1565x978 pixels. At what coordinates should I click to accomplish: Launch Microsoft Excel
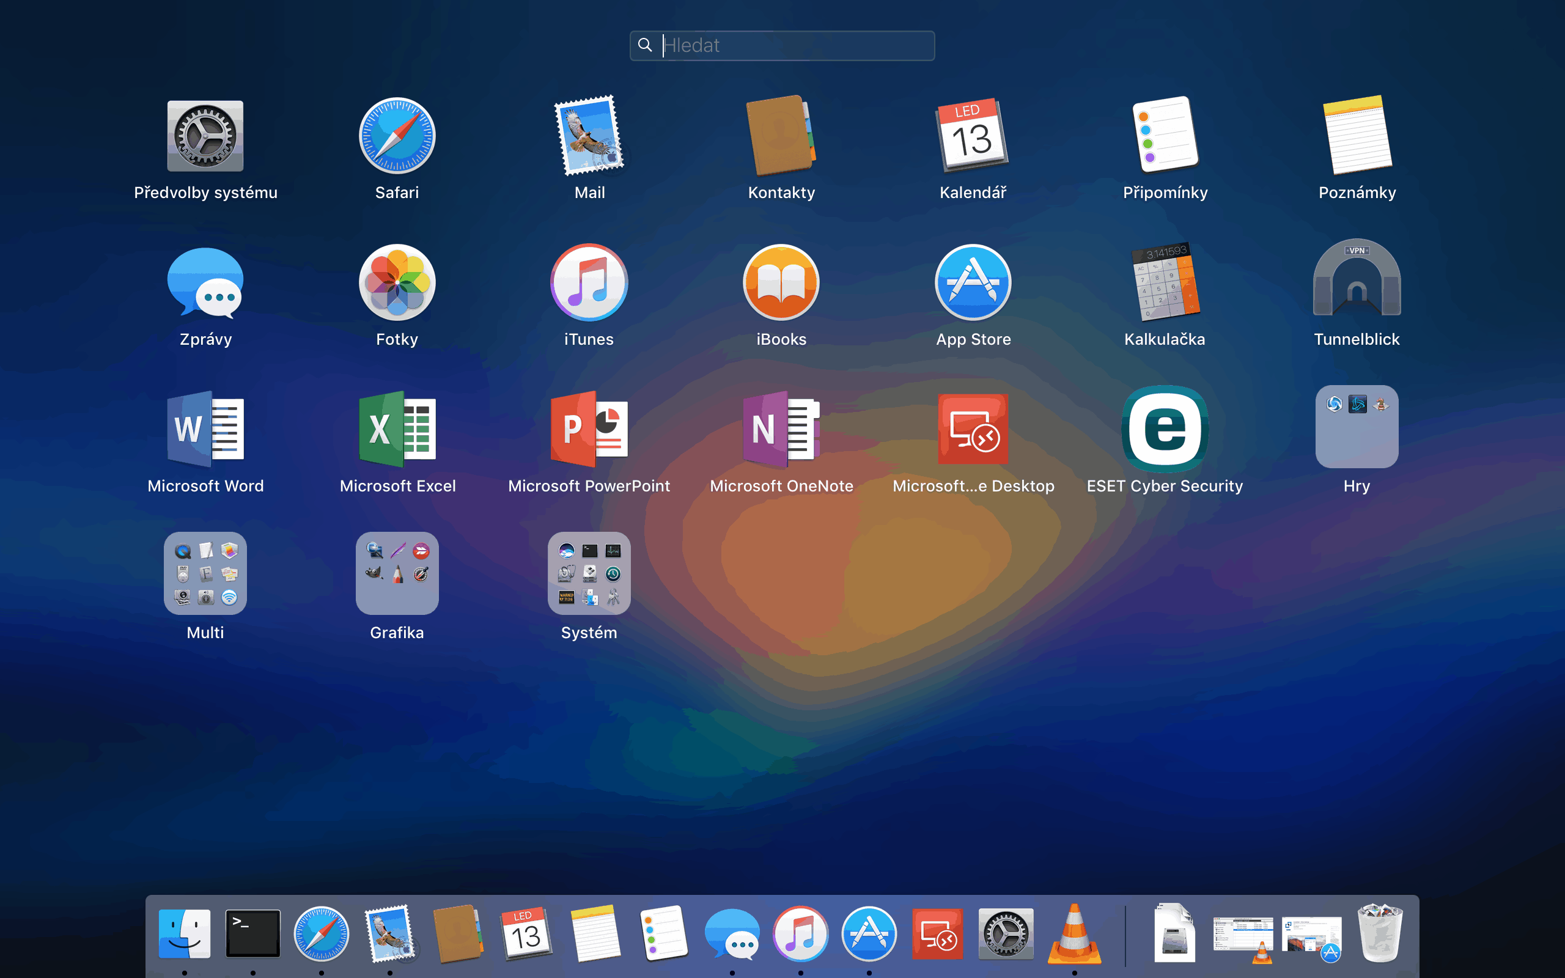(397, 429)
